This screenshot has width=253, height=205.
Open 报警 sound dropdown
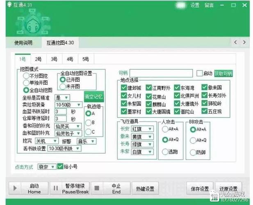pos(87,141)
